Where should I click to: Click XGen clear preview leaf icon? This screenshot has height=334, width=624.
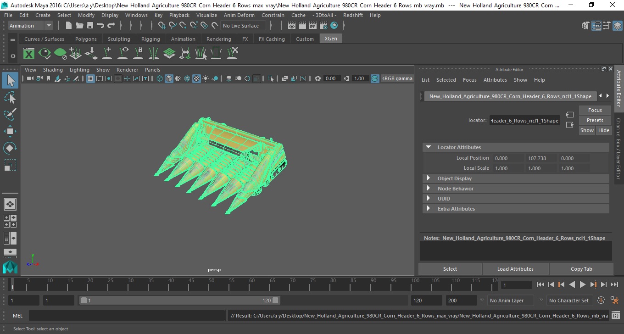point(60,54)
